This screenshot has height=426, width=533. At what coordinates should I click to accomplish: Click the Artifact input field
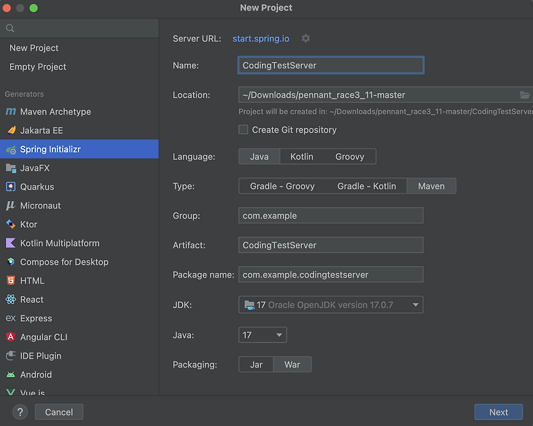[x=330, y=245]
